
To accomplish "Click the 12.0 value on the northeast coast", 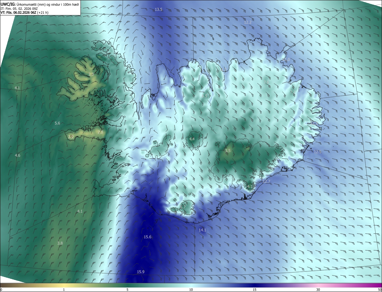I will [286, 60].
